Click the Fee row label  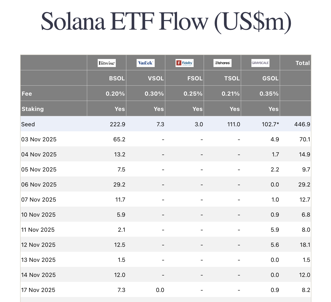27,94
